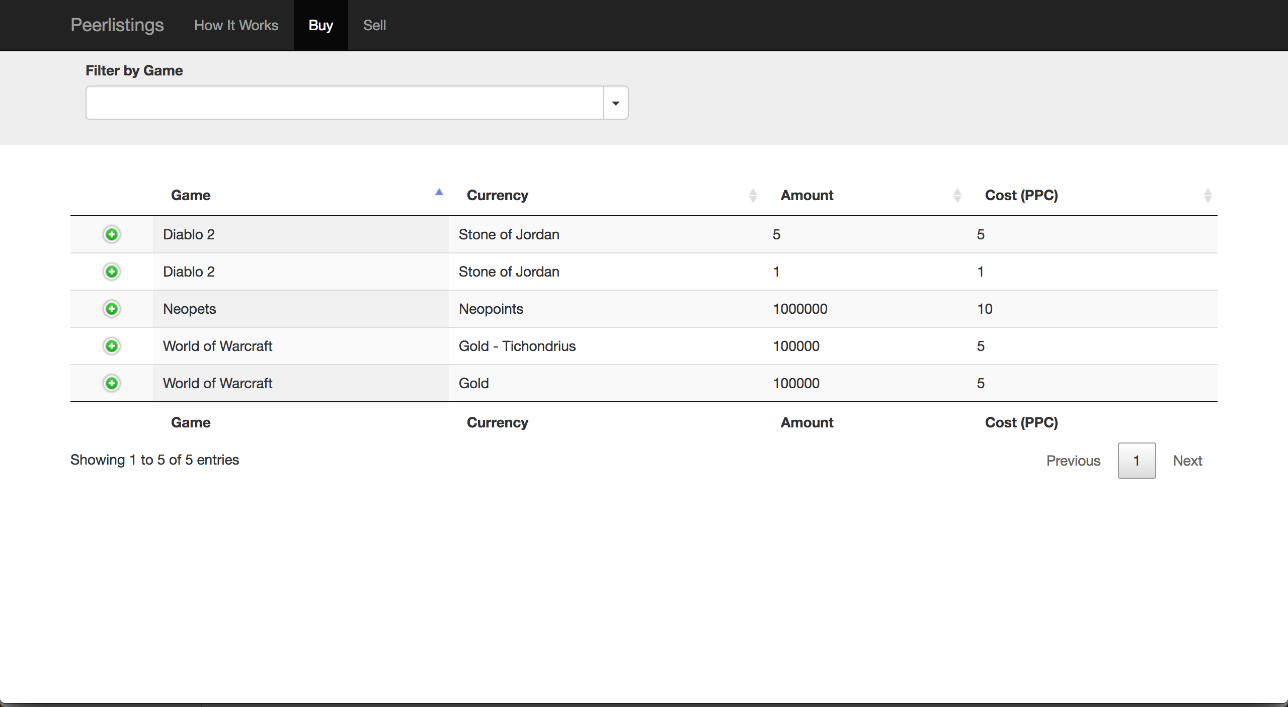Open Filter by Game dropdown arrow
The width and height of the screenshot is (1288, 707).
(x=615, y=103)
